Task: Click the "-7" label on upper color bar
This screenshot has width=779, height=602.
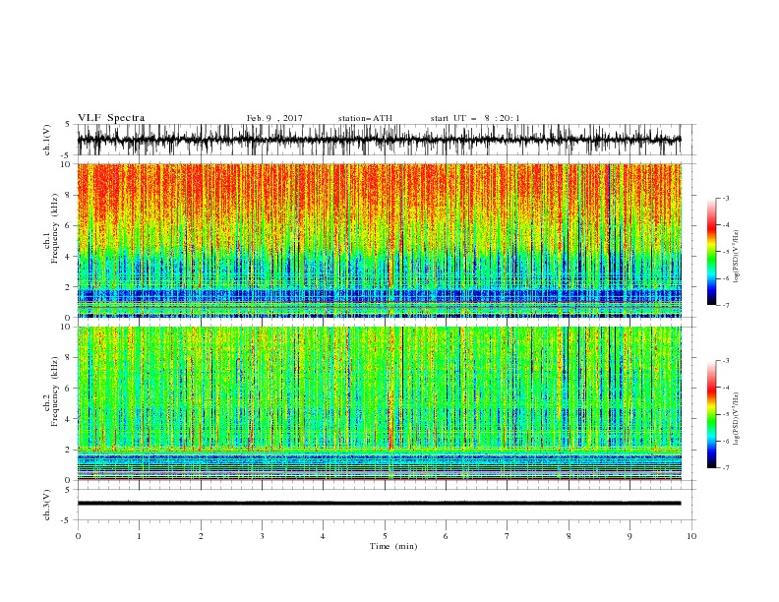Action: (725, 306)
